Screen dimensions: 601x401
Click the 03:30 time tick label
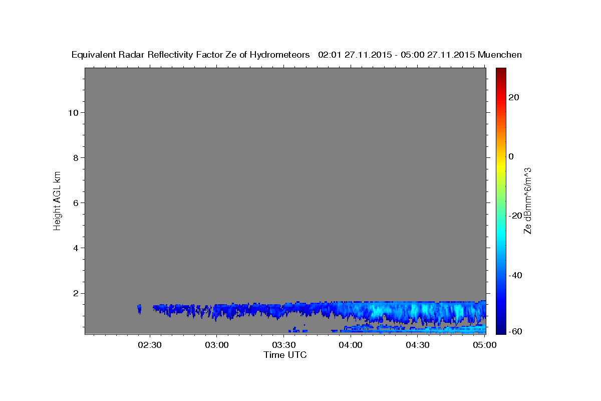click(283, 345)
